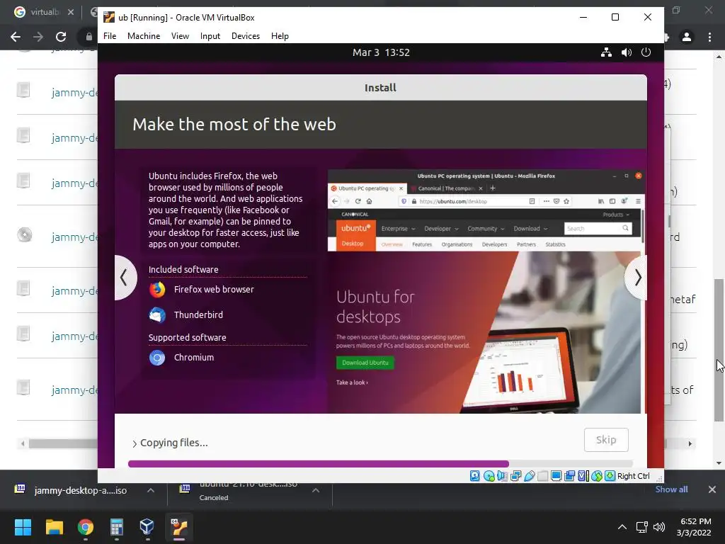The width and height of the screenshot is (725, 544).
Task: Click the Chrome page horizontal scrollbar thumb
Action: (63, 443)
